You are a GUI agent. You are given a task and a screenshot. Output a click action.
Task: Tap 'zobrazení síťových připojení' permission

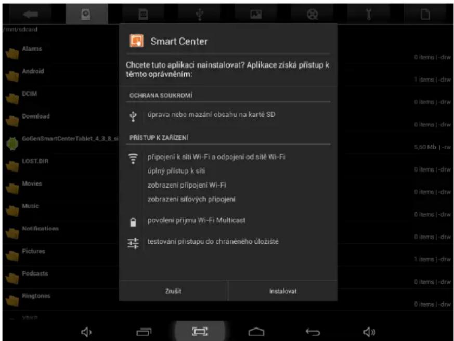(x=191, y=199)
